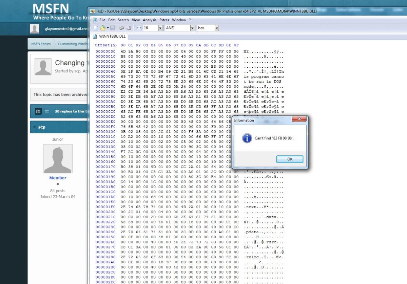Screen dimensions: 407x284
Task: Click the "MZ" decoded text in first row
Action: tap(246, 51)
